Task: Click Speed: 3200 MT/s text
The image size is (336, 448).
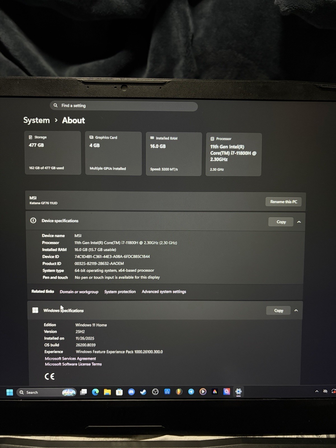Action: pos(164,169)
